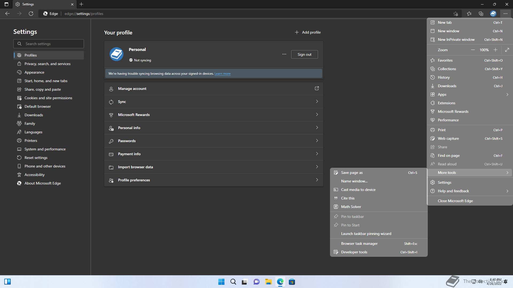This screenshot has height=288, width=513.
Task: Choose Performance from the Edge menu
Action: tap(470, 120)
